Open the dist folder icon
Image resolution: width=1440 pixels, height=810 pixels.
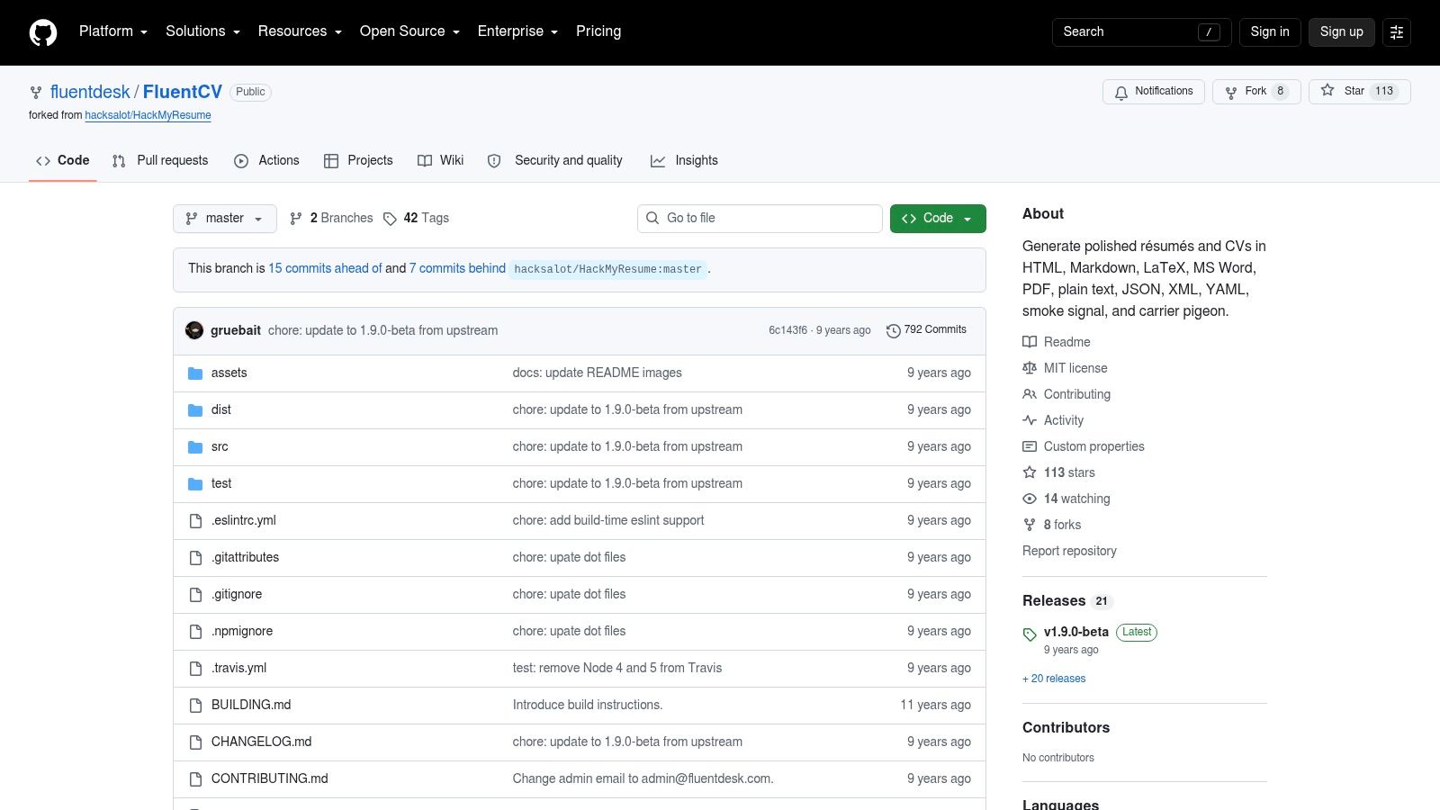(x=195, y=410)
